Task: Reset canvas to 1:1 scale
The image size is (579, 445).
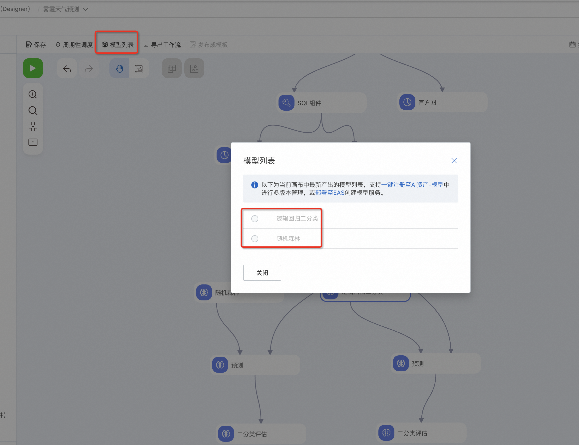Action: [x=33, y=142]
